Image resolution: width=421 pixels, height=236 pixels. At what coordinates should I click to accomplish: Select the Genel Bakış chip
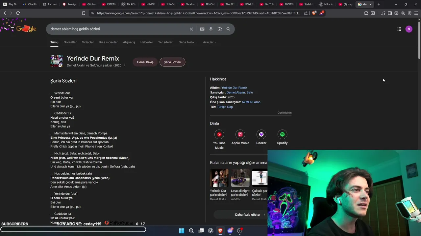[x=145, y=62]
